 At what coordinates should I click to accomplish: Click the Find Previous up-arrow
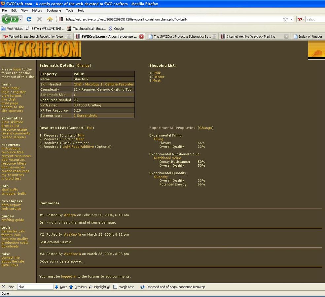(x=71, y=287)
